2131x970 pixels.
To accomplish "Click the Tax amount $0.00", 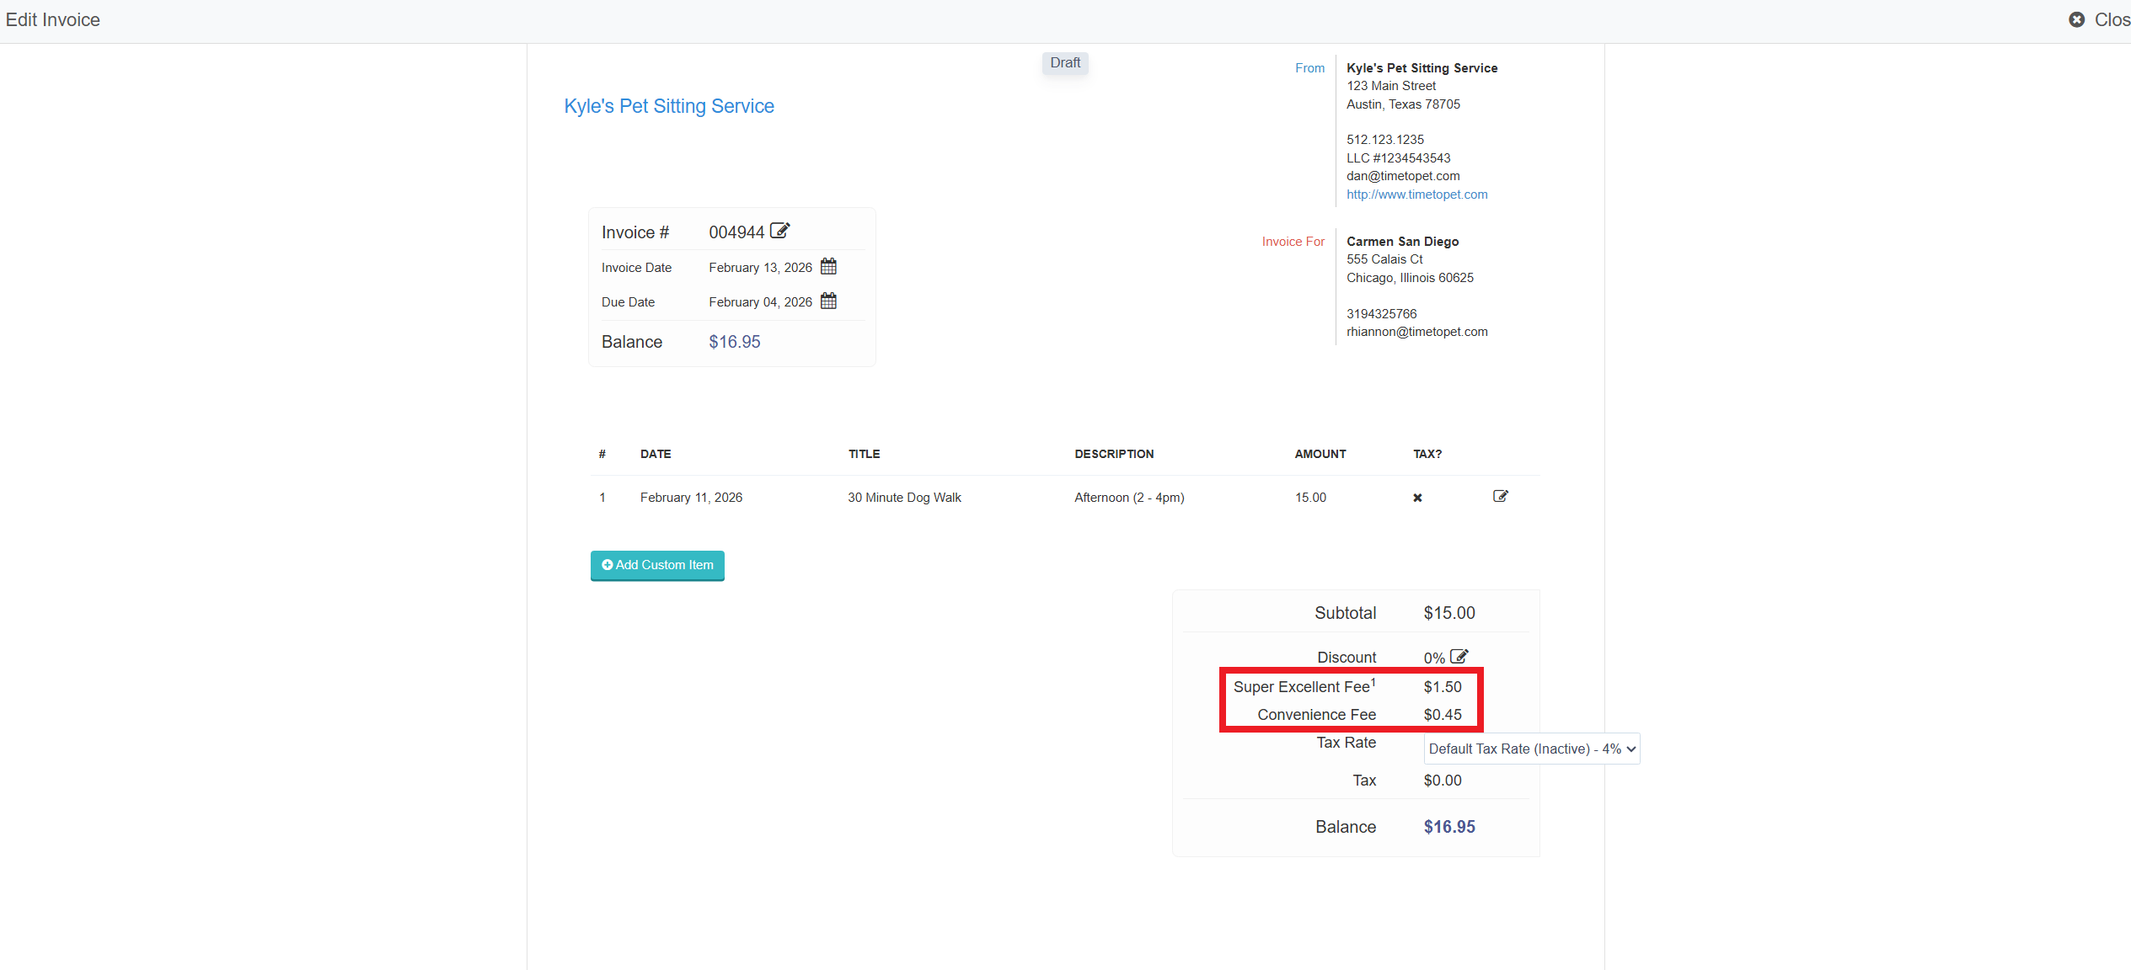I will coord(1443,781).
